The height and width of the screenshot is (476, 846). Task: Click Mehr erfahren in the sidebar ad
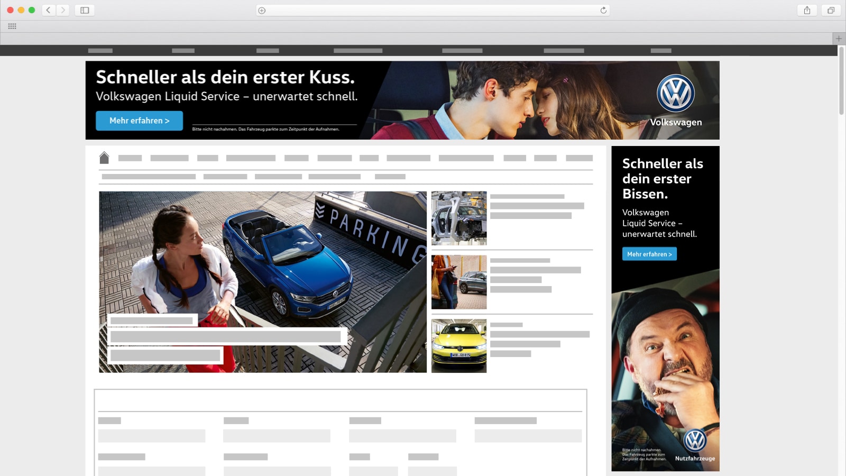(x=649, y=254)
